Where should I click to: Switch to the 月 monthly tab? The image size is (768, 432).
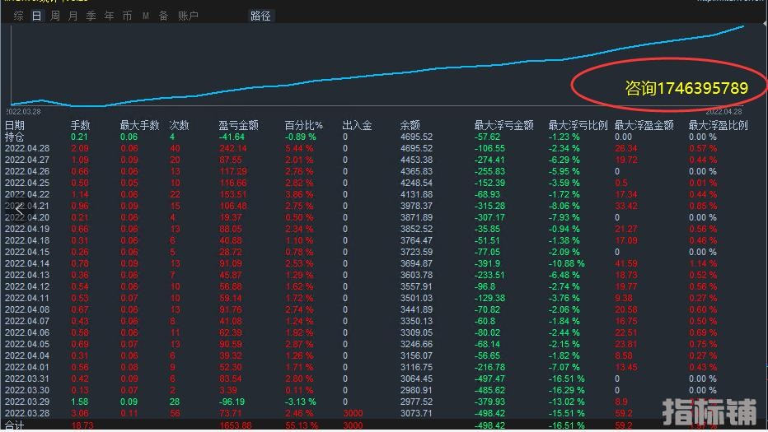[73, 16]
